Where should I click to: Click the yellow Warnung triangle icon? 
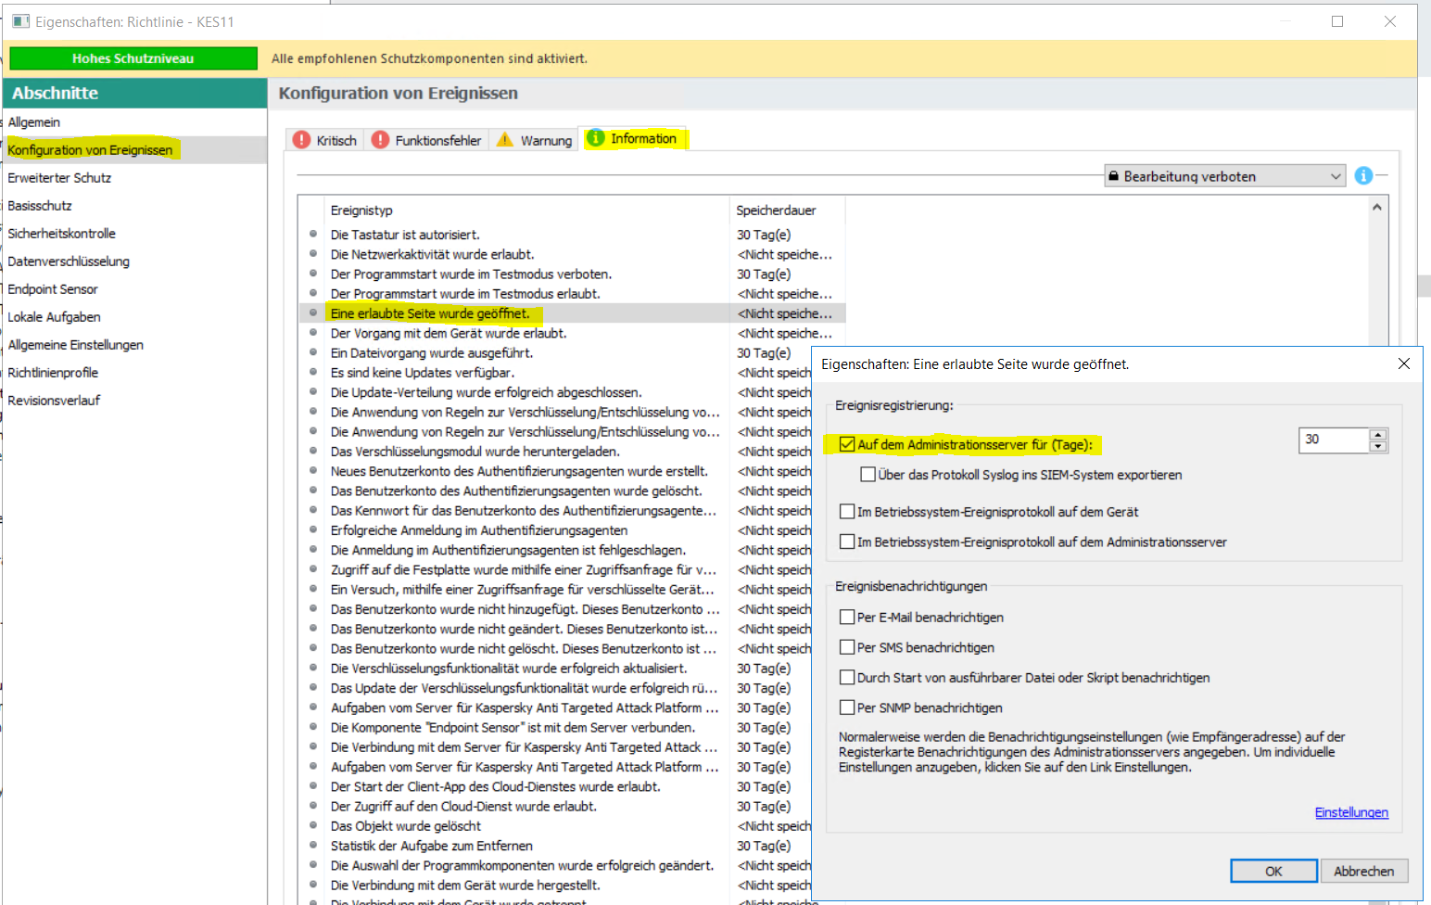pyautogui.click(x=505, y=140)
